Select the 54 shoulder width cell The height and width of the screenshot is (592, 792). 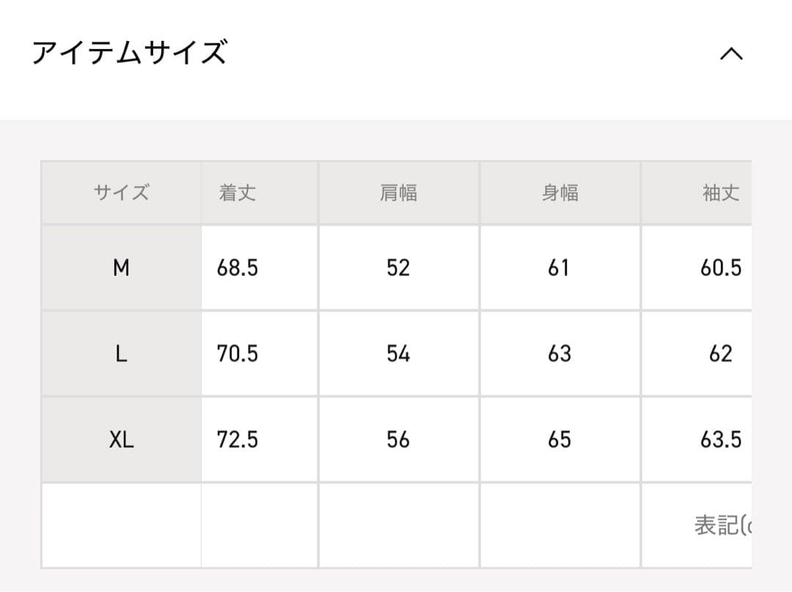(398, 354)
